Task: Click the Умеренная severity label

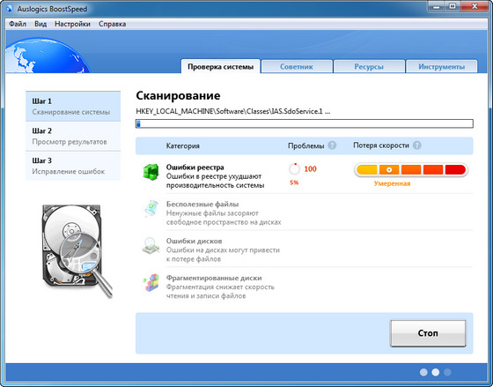Action: 392,183
